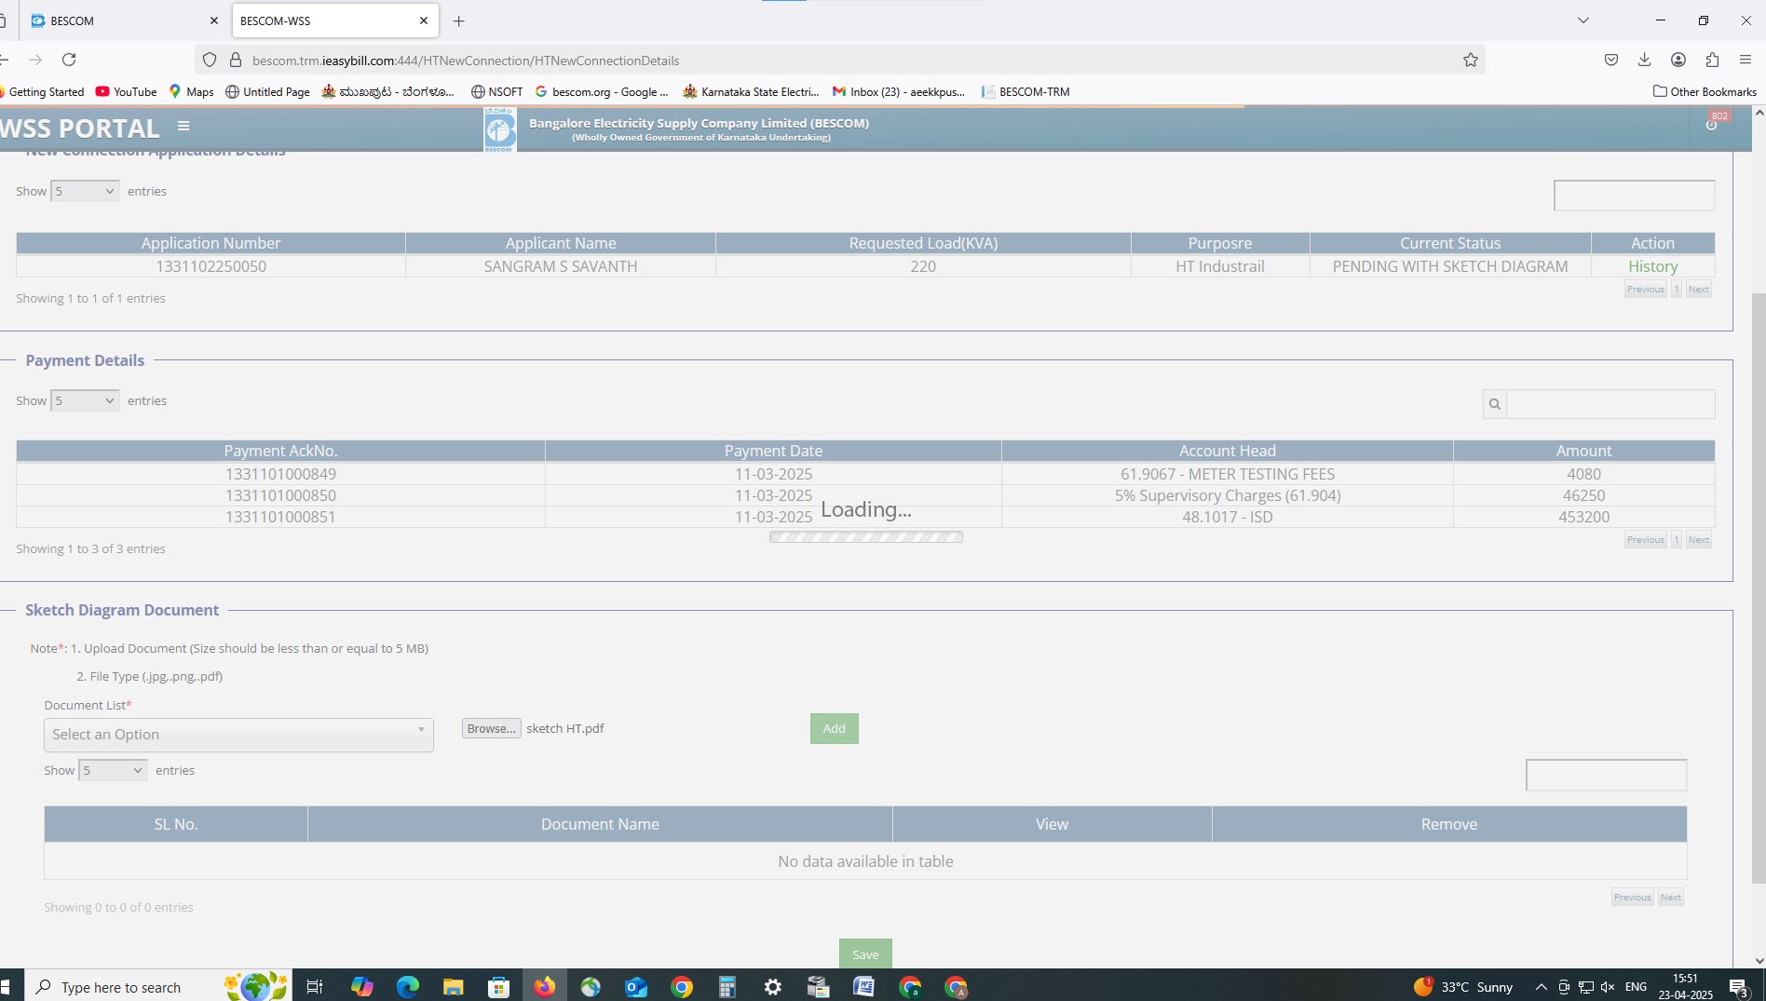
Task: Sort by Payment AckNo. column header
Action: [x=280, y=451]
